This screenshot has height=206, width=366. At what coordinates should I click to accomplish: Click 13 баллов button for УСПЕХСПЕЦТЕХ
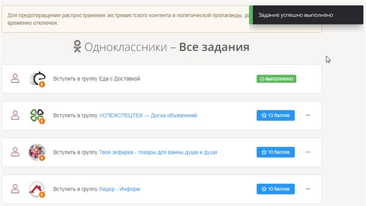pos(276,115)
